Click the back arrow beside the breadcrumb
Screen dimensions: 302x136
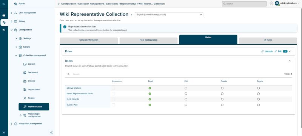(59, 4)
